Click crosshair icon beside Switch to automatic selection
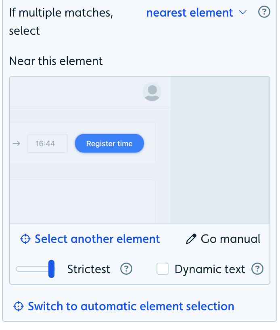The image size is (280, 330). pos(19,306)
